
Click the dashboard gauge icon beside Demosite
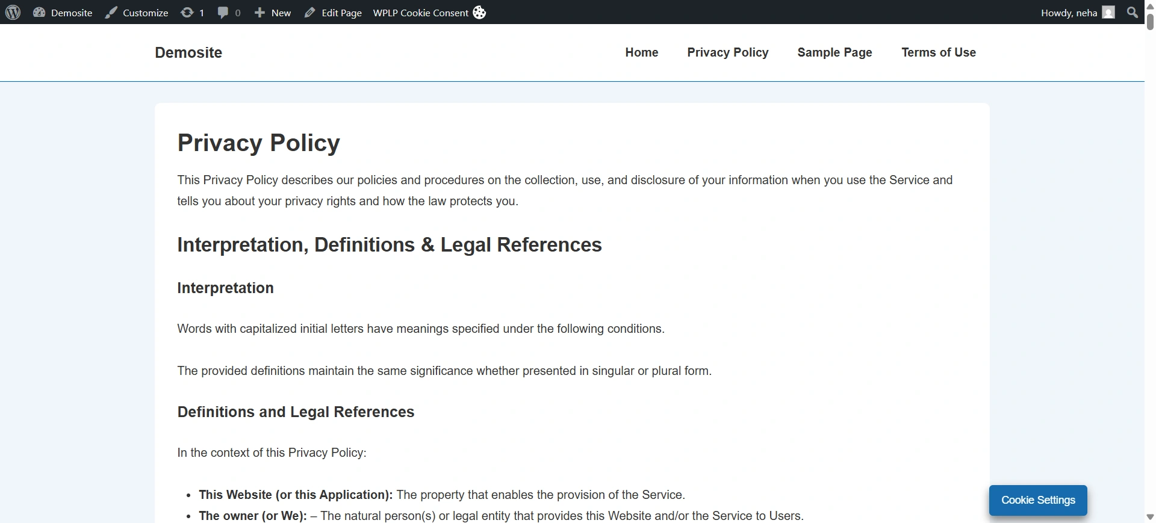coord(39,12)
